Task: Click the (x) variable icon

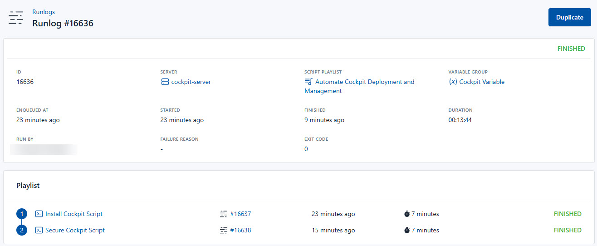Action: pos(453,82)
